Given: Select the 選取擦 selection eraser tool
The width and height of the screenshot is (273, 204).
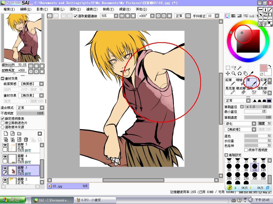Looking at the screenshot, I should [262, 90].
